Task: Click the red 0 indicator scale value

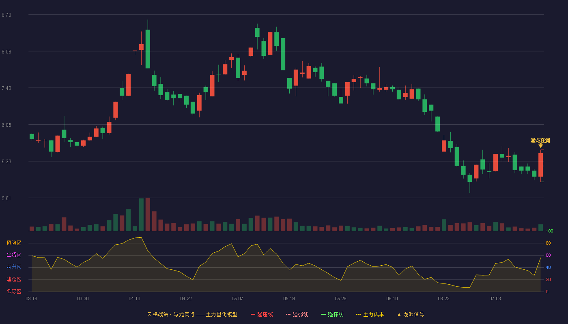Action: (547, 292)
